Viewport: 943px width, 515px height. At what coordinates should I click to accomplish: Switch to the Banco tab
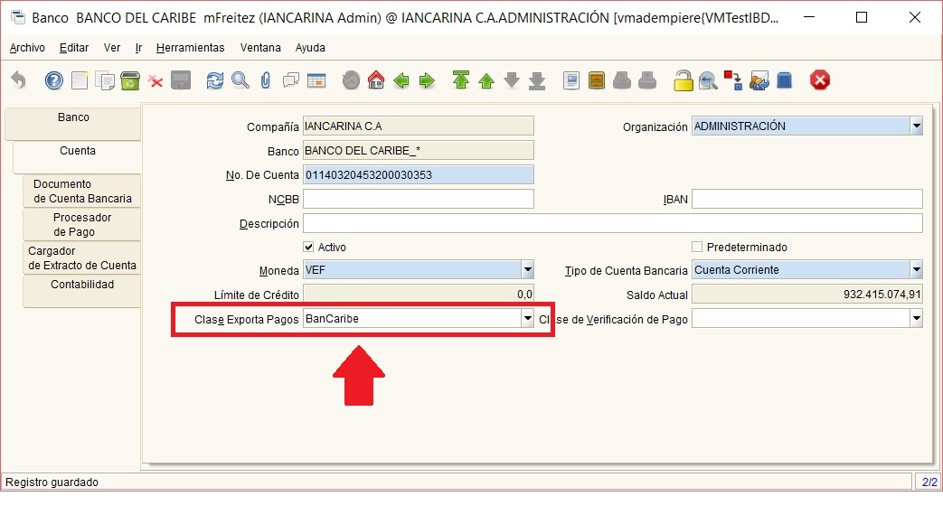73,123
